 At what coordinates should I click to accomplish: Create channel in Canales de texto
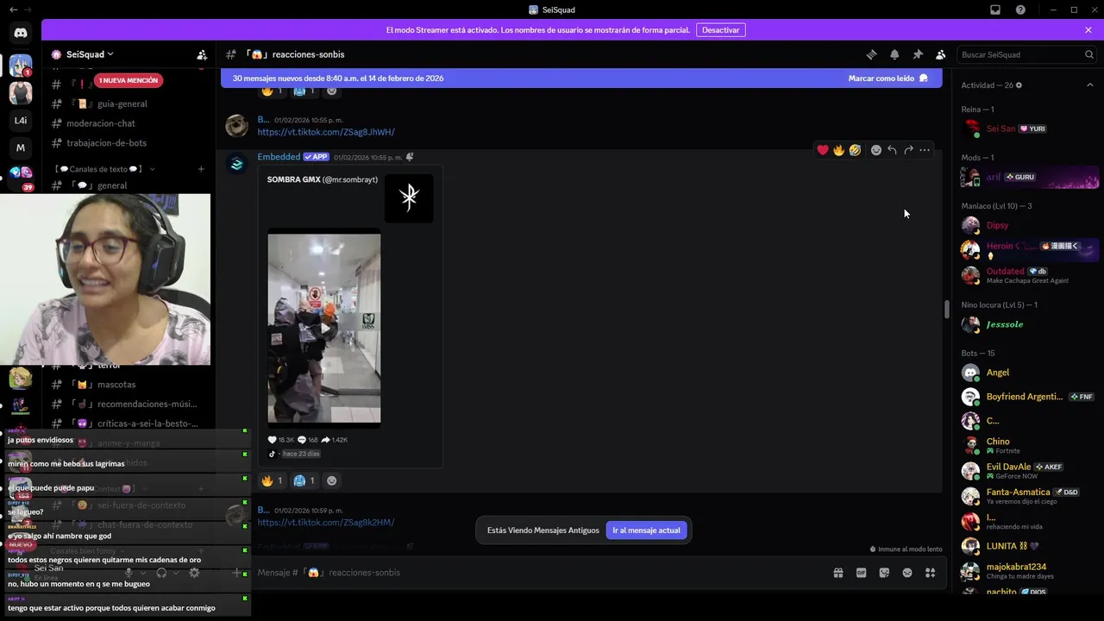tap(201, 169)
